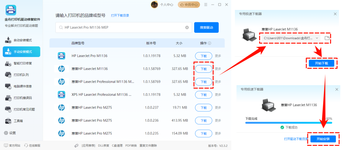Click green 下载成功 checkmark icon
This screenshot has width=353, height=150.
[x=282, y=127]
